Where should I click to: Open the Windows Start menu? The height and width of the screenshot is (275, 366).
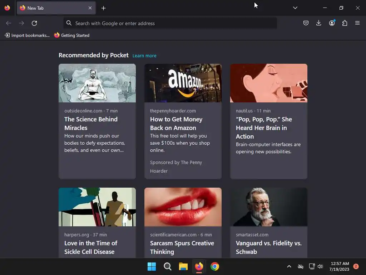[x=152, y=266]
